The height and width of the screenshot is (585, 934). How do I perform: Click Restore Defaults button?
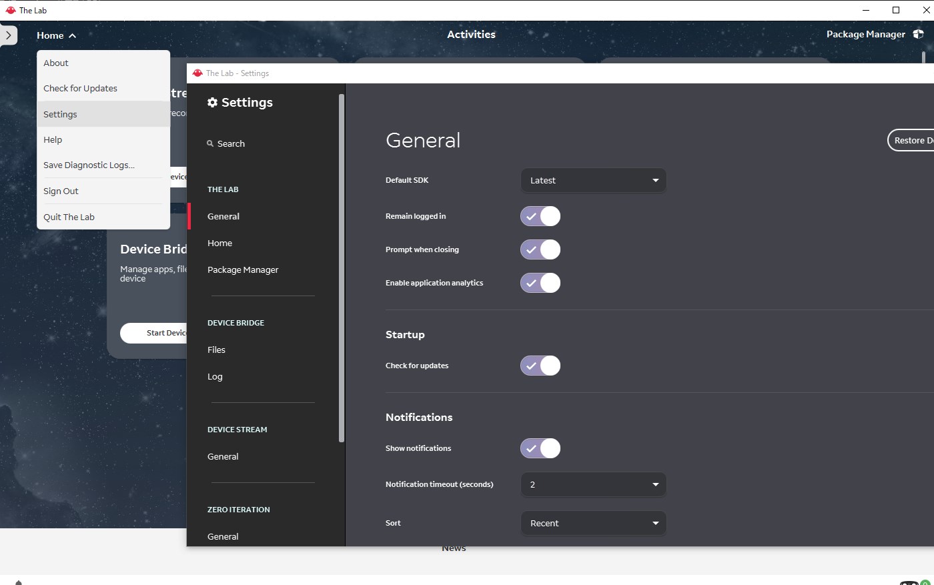(911, 140)
